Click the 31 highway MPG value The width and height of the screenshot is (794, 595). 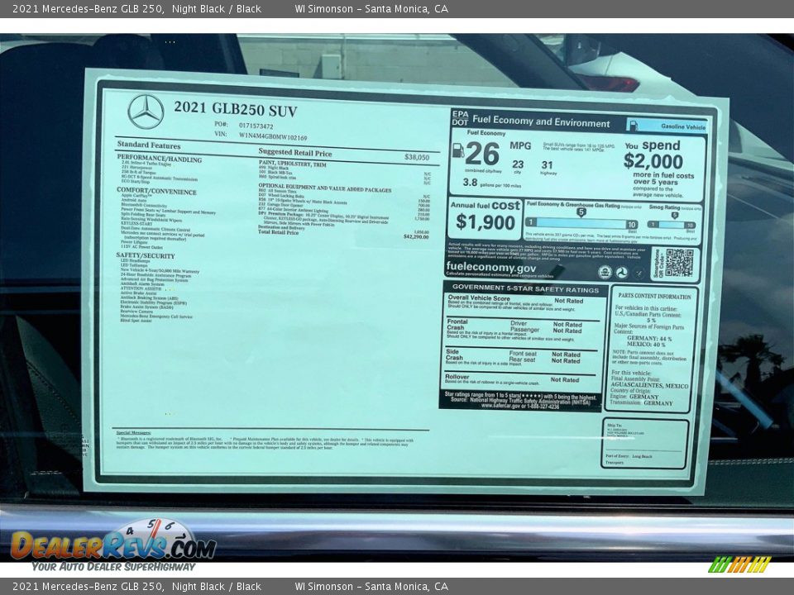click(547, 165)
